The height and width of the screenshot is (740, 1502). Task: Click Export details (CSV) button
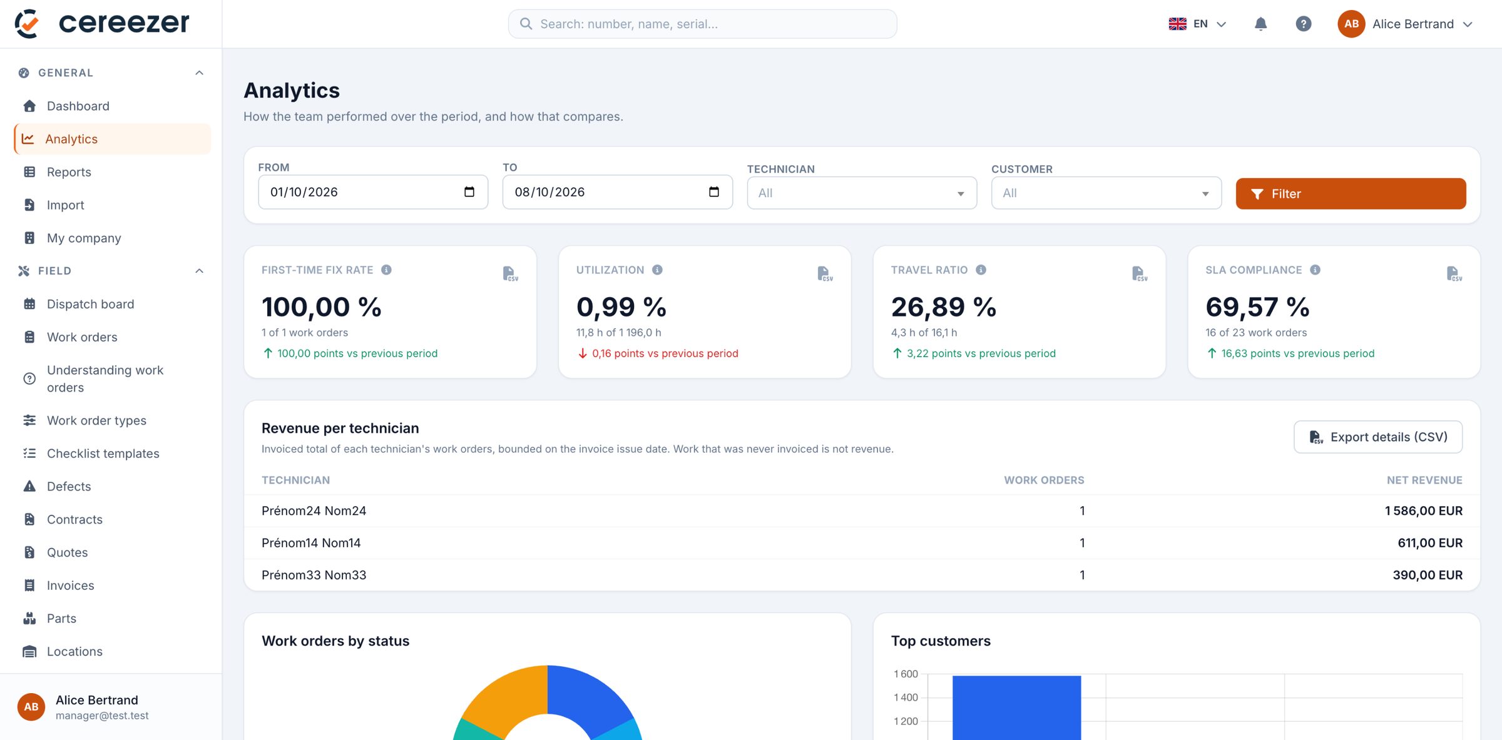(x=1377, y=437)
